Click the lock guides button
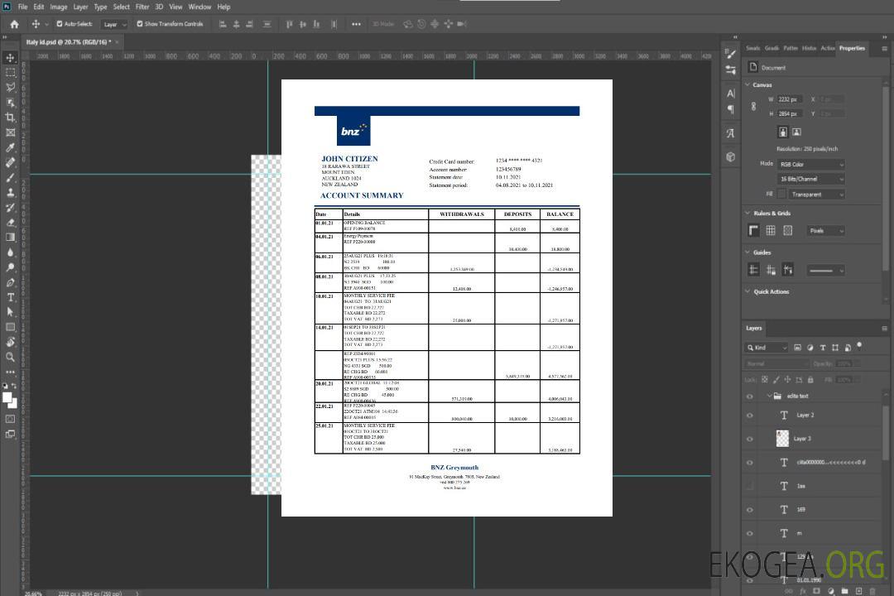 coord(771,270)
